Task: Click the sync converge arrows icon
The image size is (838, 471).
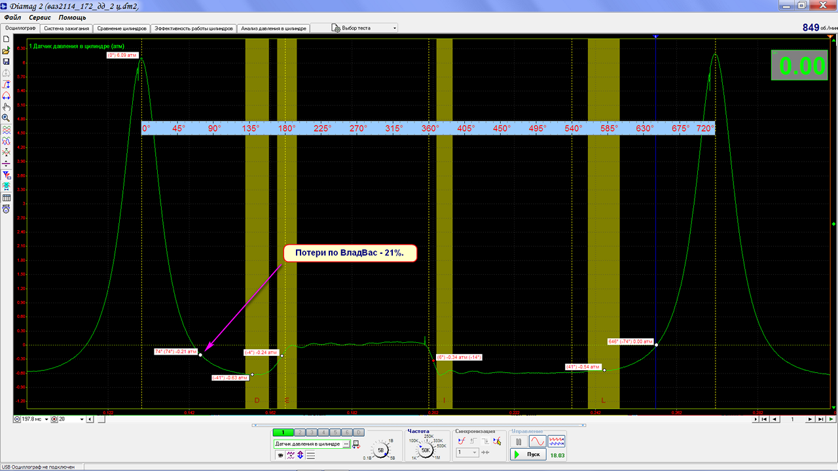Action: click(x=484, y=452)
